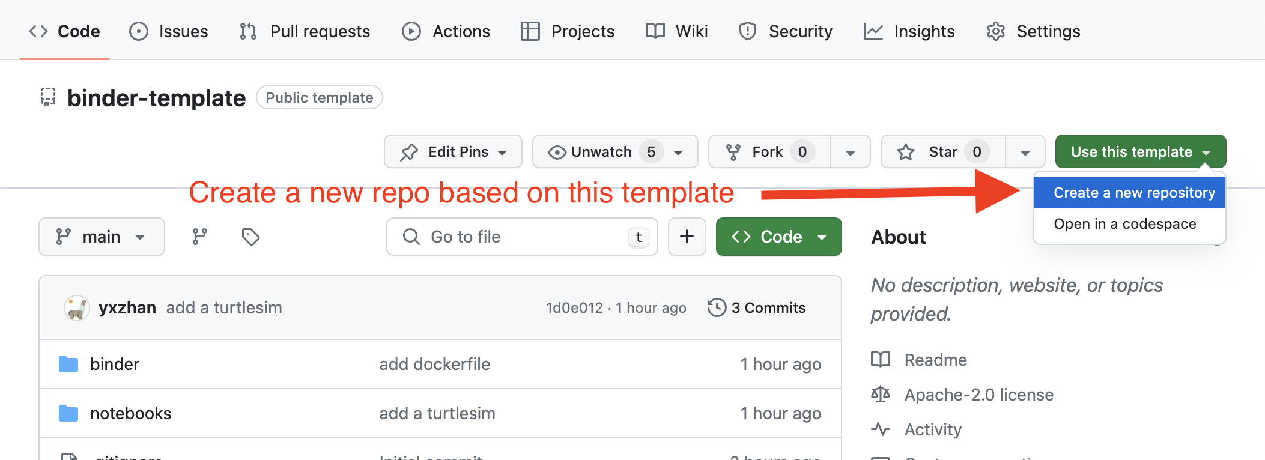
Task: Open the Code tab
Action: tap(64, 31)
